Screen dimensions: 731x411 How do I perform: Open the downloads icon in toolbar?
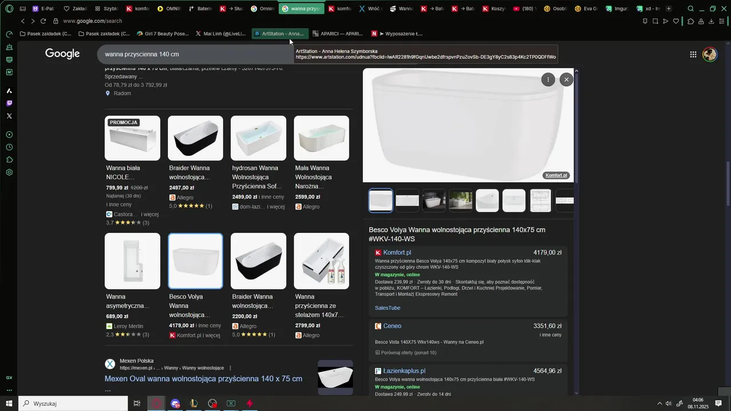[x=711, y=21]
